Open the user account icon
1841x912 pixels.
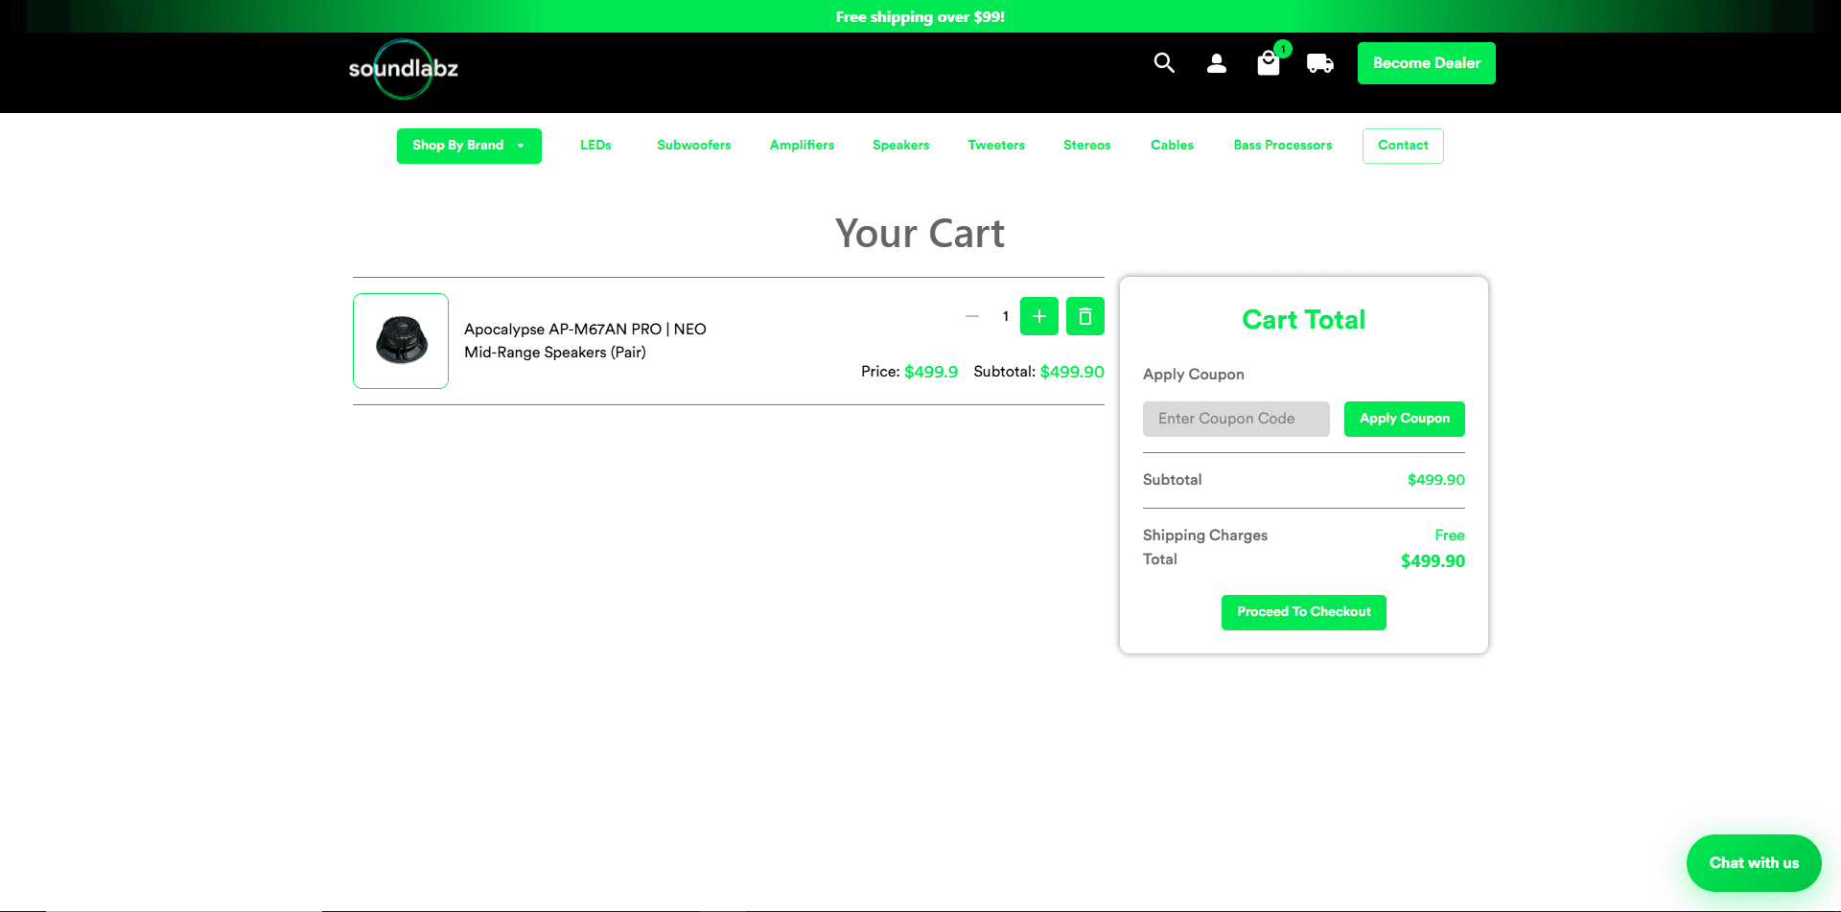coord(1217,63)
